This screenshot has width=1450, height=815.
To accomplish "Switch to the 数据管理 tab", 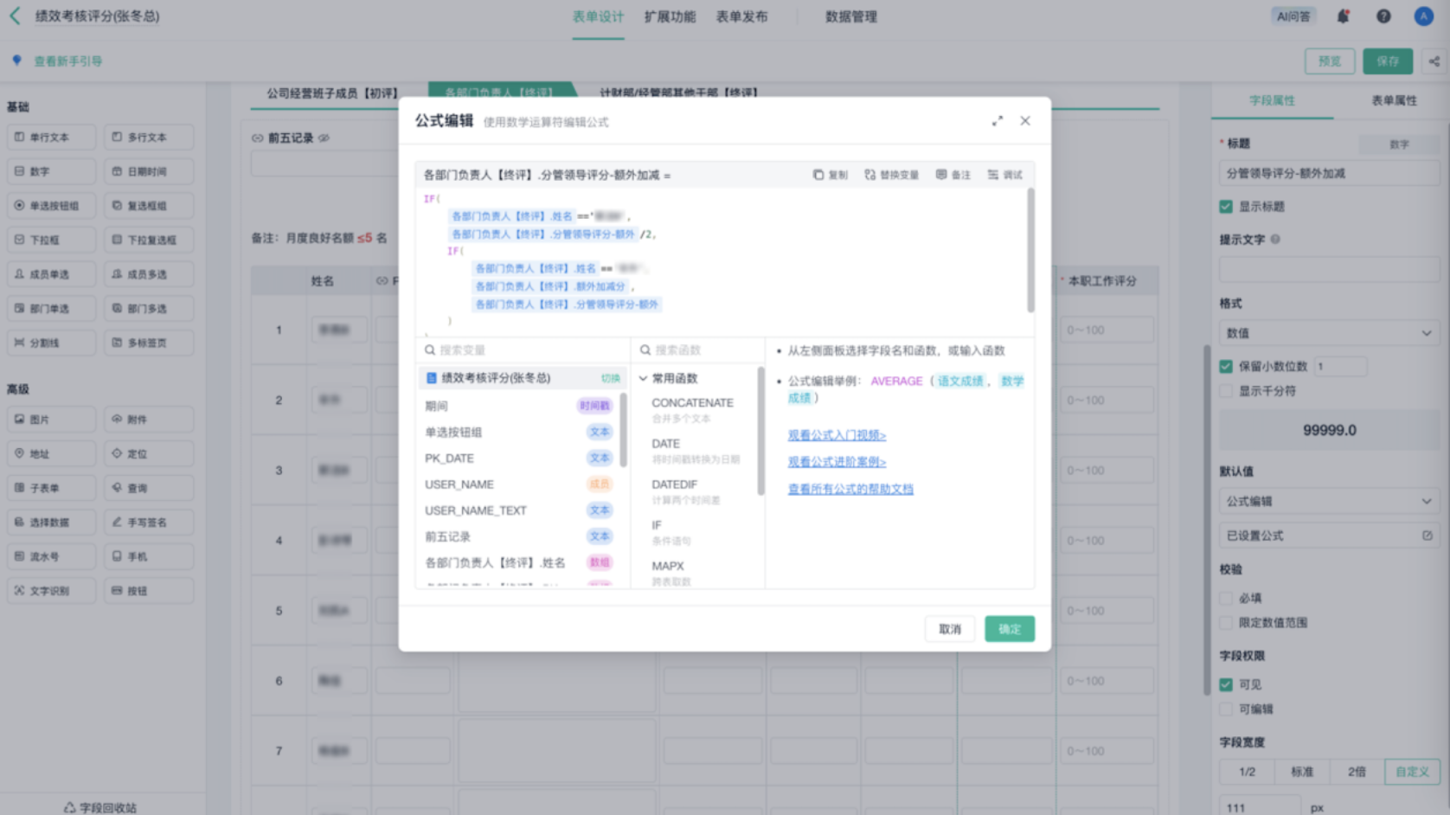I will point(851,16).
